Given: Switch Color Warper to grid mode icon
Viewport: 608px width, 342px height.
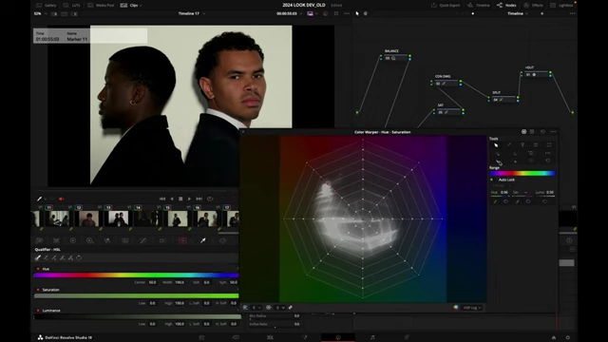Looking at the screenshot, I should (x=532, y=132).
